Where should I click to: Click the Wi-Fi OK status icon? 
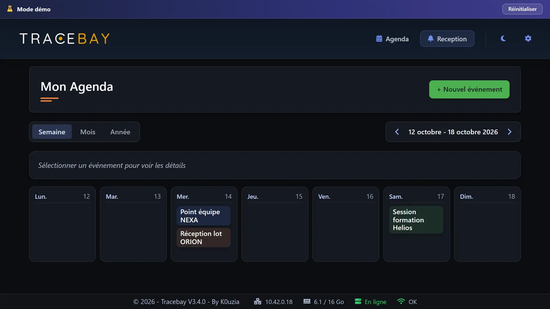pos(401,302)
